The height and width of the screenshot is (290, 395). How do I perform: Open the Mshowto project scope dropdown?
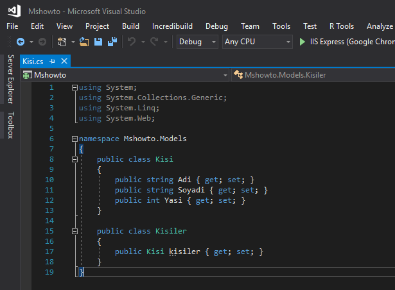pos(125,75)
